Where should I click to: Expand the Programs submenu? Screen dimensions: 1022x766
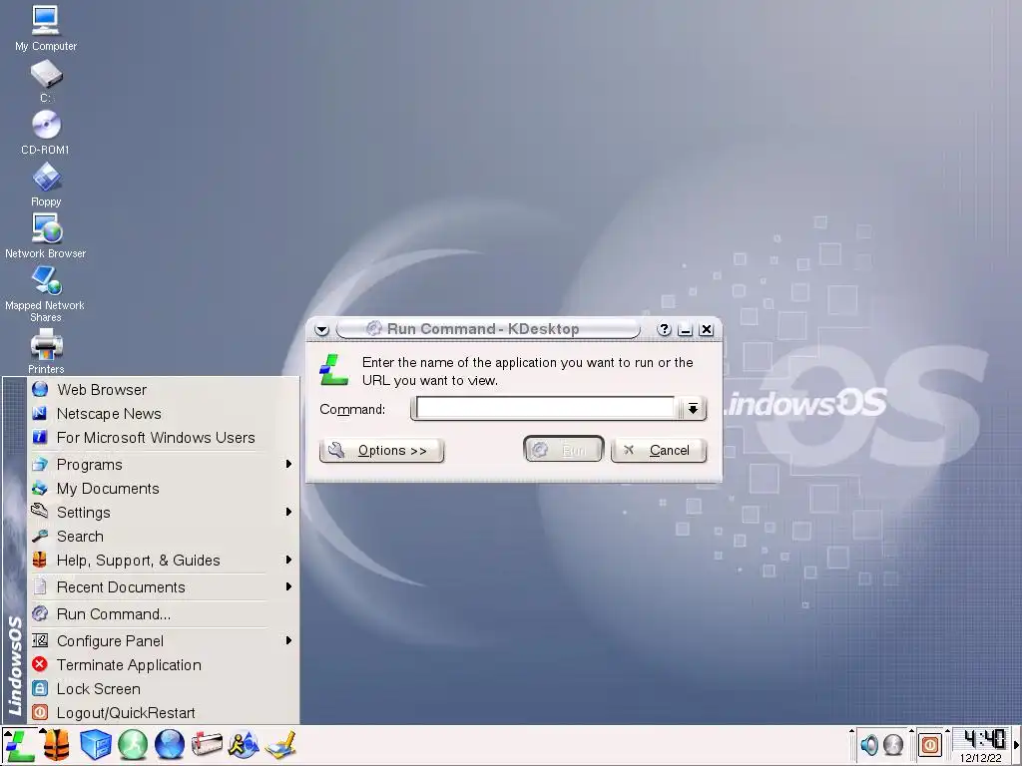tap(164, 465)
